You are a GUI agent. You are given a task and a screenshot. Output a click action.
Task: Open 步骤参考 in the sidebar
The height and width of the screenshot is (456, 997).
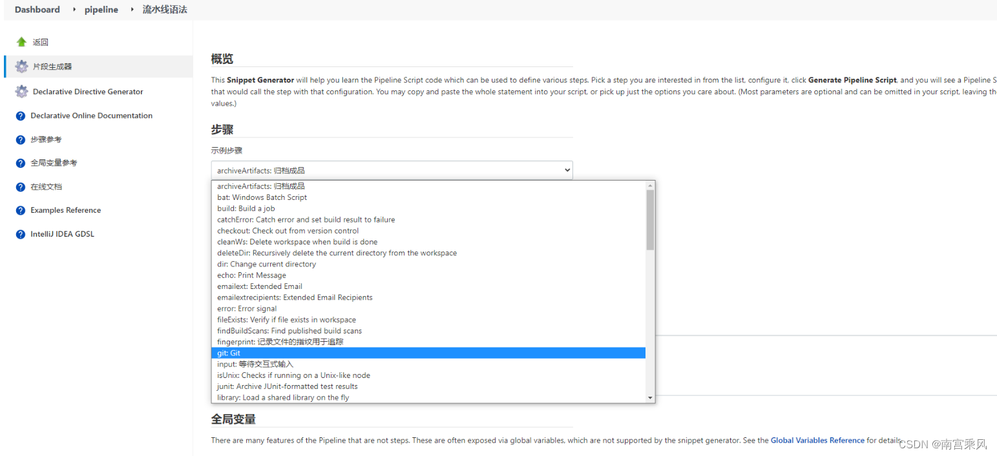pos(46,139)
